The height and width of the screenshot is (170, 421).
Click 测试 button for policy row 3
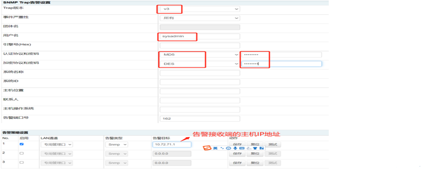273,163
